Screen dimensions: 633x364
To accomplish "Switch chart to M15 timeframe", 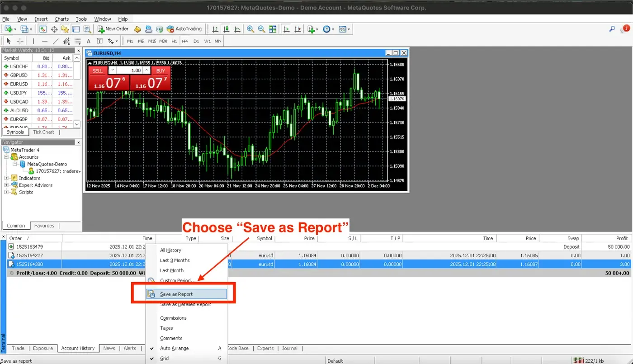I will [x=152, y=41].
